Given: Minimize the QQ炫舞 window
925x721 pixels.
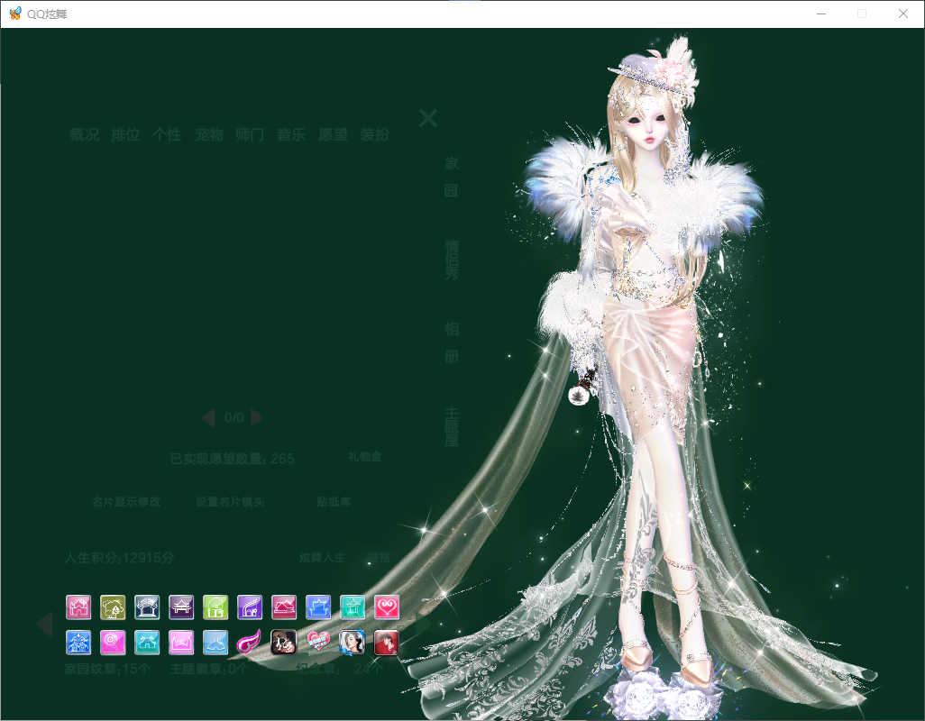Looking at the screenshot, I should (821, 14).
